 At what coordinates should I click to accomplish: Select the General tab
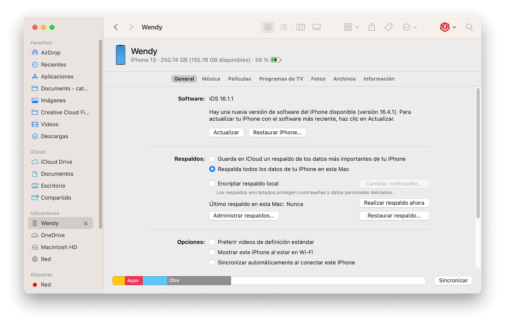[x=184, y=79]
